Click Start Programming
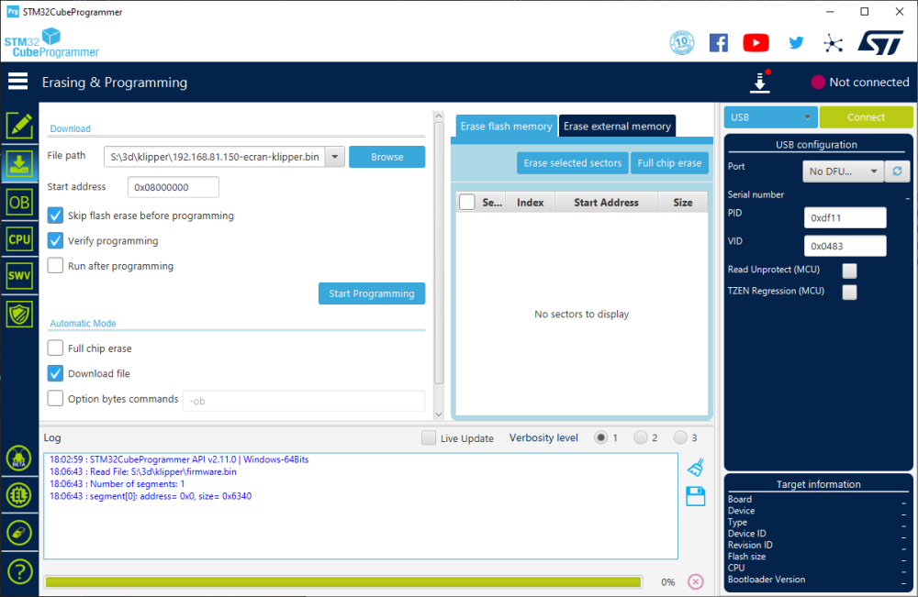 (x=372, y=293)
